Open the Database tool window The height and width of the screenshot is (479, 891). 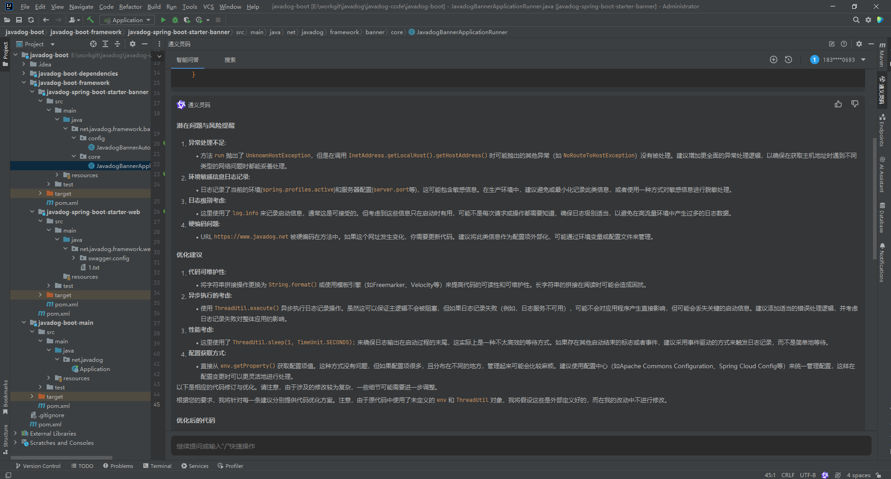(x=882, y=217)
